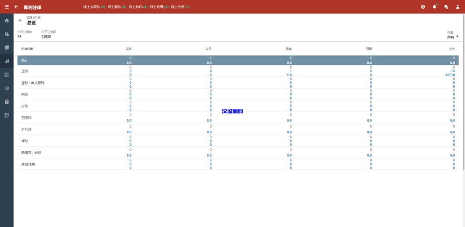This screenshot has width=465, height=227.
Task: Open the user profile icon
Action: coord(458,7)
